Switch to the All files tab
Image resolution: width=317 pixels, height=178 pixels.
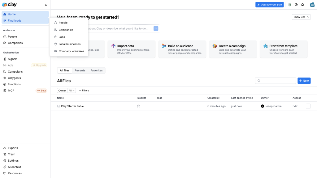click(65, 70)
